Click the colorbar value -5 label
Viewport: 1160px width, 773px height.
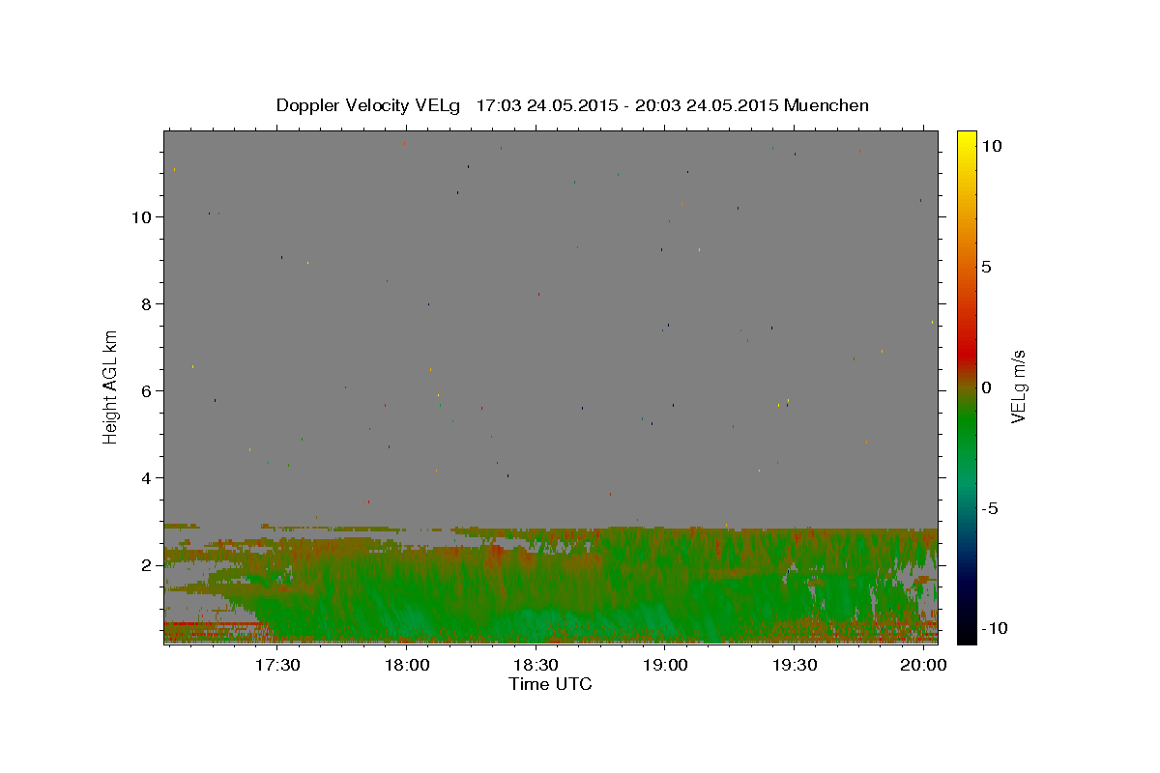990,508
